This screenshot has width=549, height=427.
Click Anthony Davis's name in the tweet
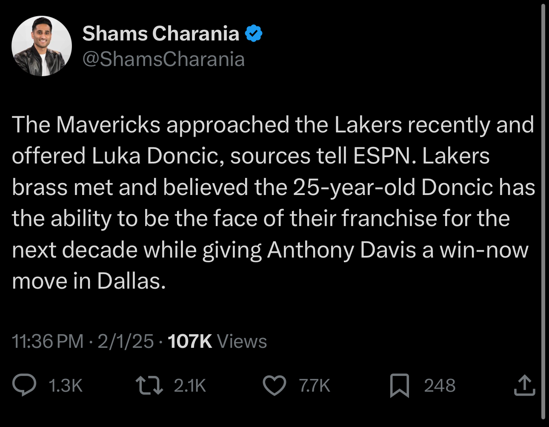pyautogui.click(x=341, y=250)
